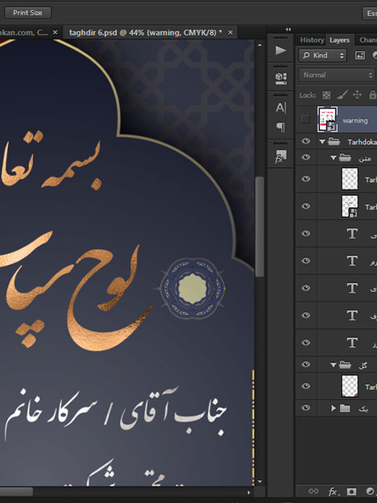Lock layer position move icon
Screen dimensions: 377x503
pyautogui.click(x=357, y=94)
